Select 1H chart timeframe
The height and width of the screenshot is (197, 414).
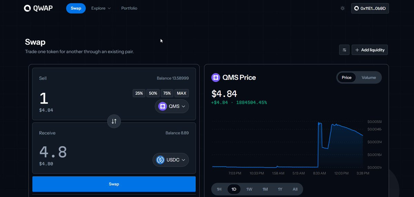[x=219, y=189]
